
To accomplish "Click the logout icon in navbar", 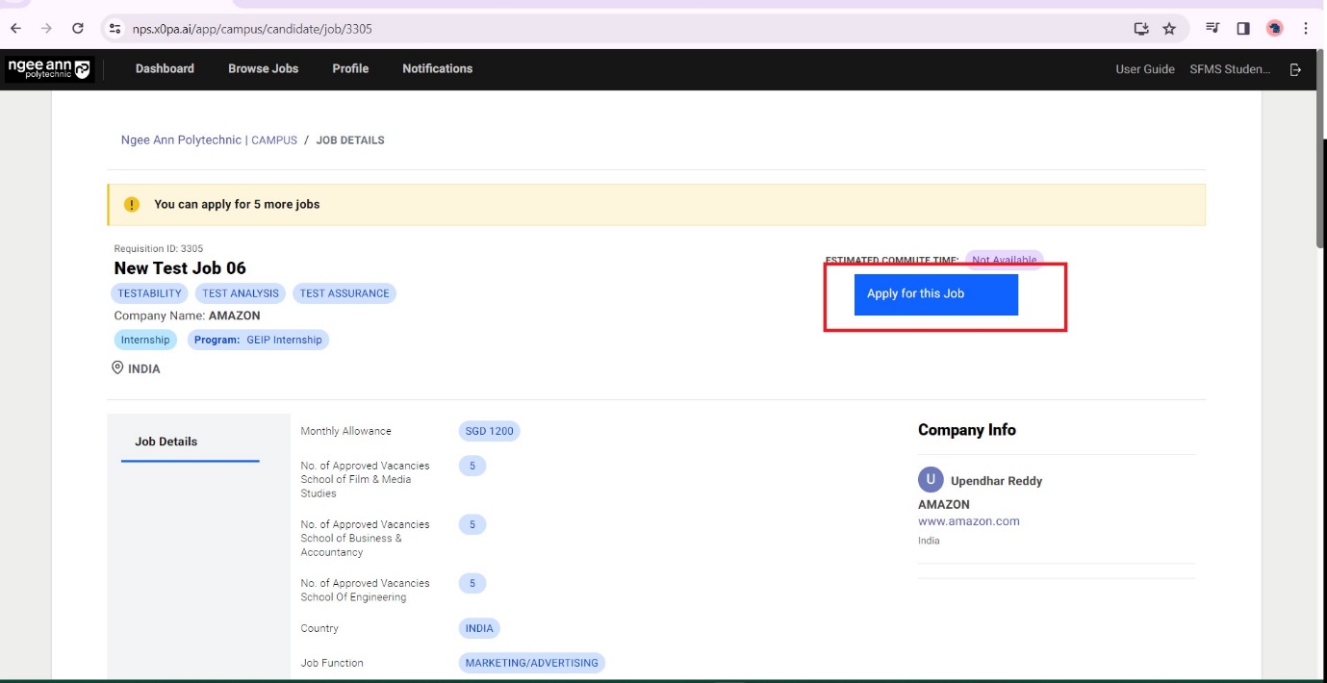I will pyautogui.click(x=1295, y=69).
